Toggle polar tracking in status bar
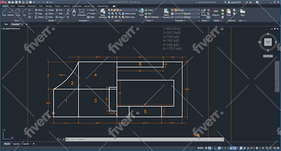Viewport: 281px width, 151px height. click(219, 148)
